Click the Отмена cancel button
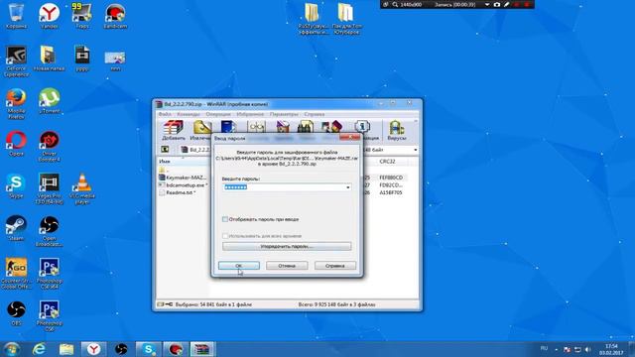This screenshot has height=357, width=635. click(287, 266)
